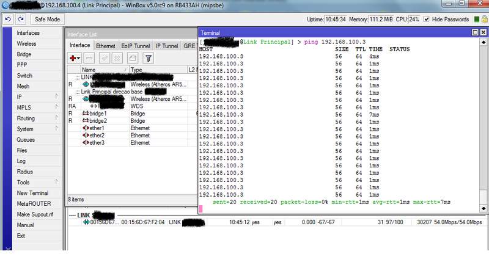Open the Files menu

(x=22, y=150)
